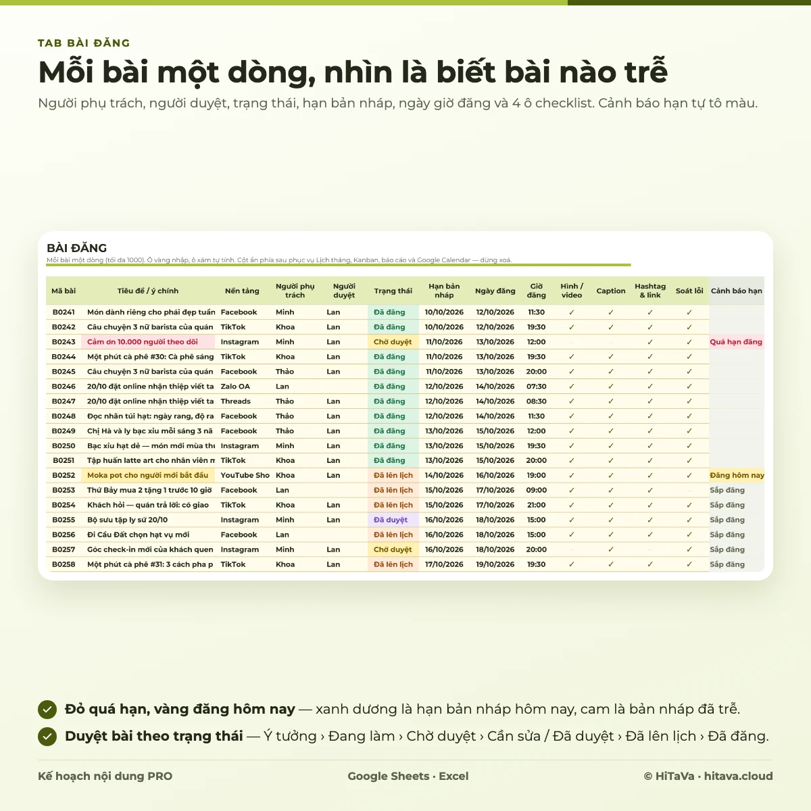Click "Sắp đăng" warning in row B0253
This screenshot has height=811, width=811.
click(737, 491)
